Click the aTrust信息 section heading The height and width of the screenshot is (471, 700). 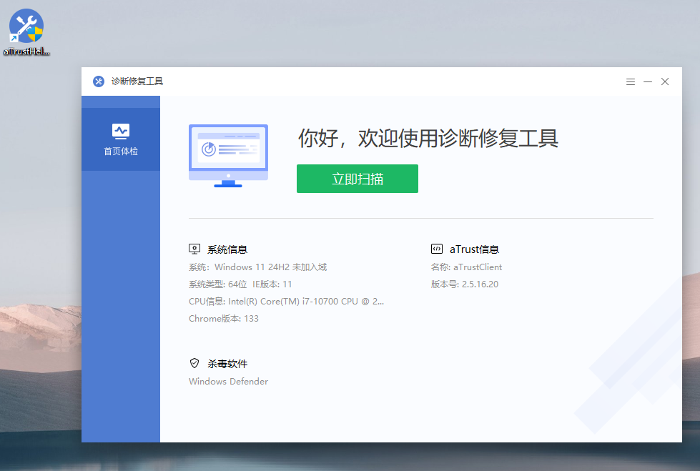pos(474,249)
